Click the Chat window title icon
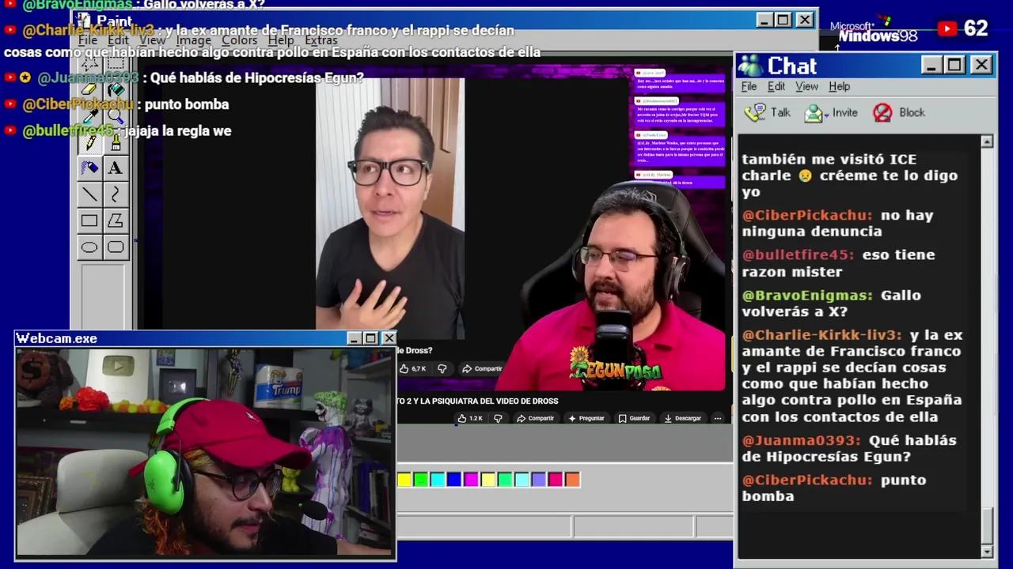Screen dimensions: 1013x569 point(750,66)
